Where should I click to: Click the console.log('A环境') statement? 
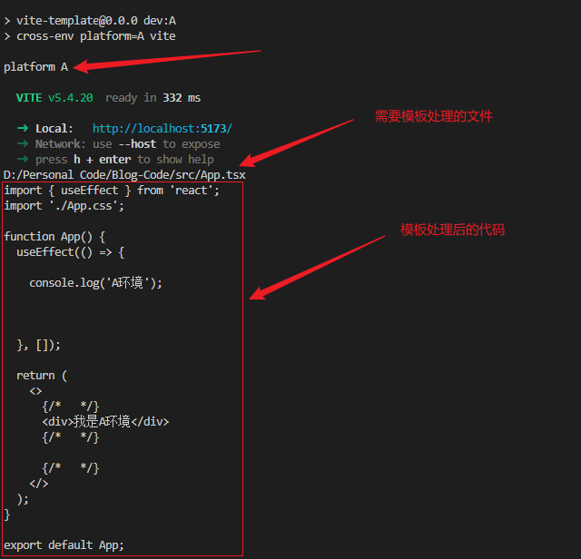(x=95, y=282)
